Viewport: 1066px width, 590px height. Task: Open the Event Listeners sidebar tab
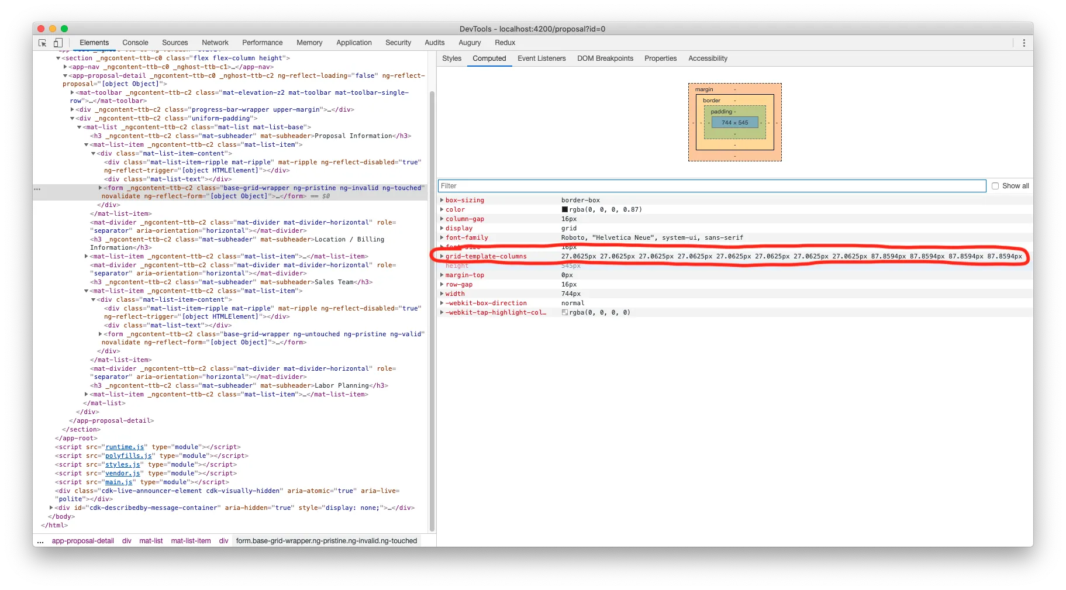(541, 58)
